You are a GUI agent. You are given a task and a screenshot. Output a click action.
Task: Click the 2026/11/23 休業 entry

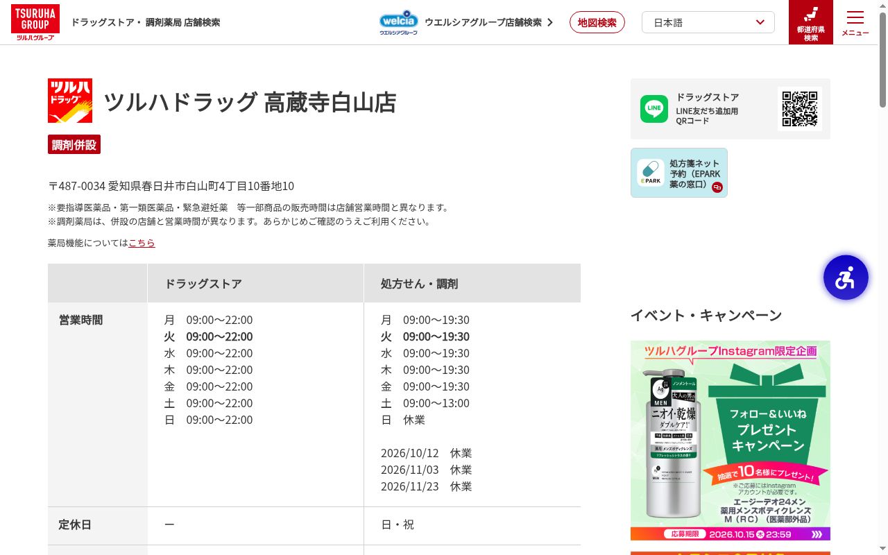point(426,486)
